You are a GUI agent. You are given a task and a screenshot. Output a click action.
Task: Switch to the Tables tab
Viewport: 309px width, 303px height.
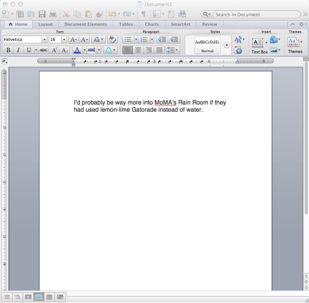point(126,24)
